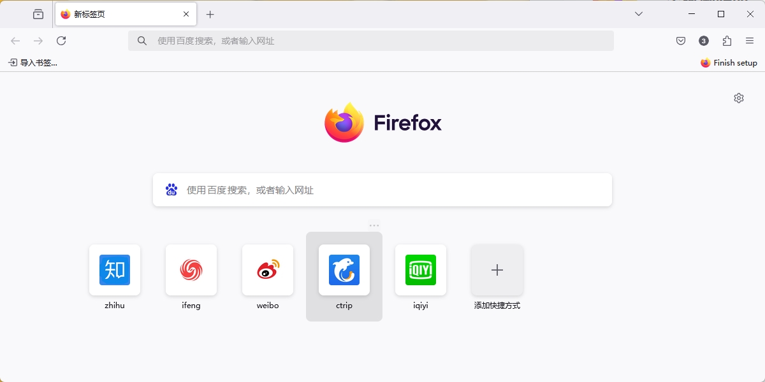Open the list-all-tabs chevron
Image resolution: width=765 pixels, height=382 pixels.
click(639, 13)
